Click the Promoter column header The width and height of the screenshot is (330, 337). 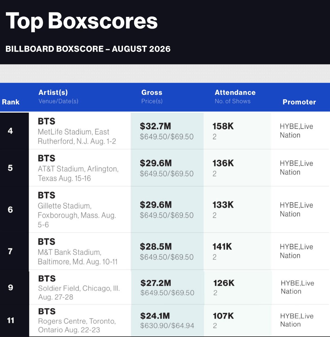pos(299,102)
